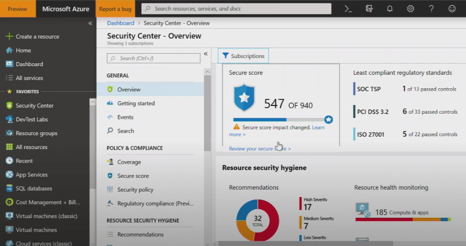Click the All resources grid icon
The image size is (466, 246).
[x=9, y=147]
